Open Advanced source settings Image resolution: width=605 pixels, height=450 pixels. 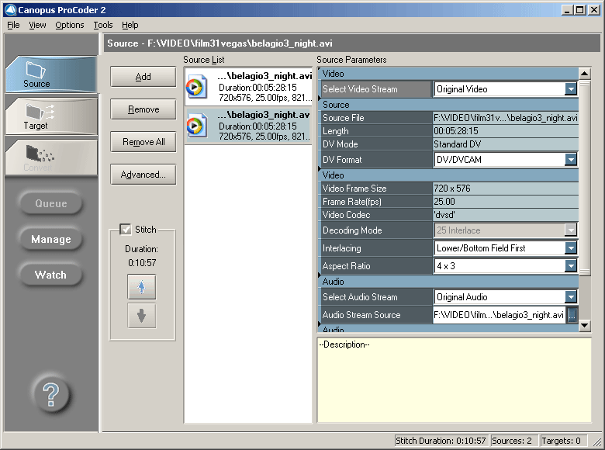pyautogui.click(x=143, y=175)
